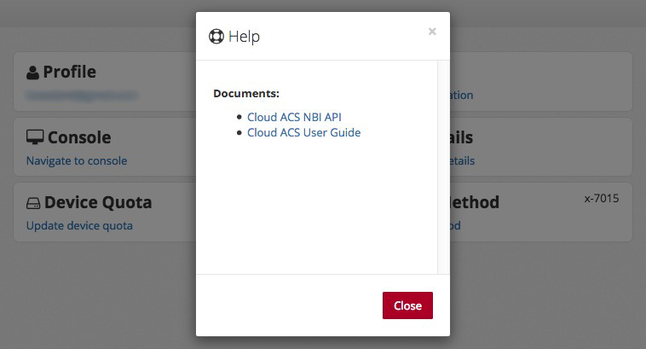Viewport: 646px width, 349px height.
Task: Click the drive icon beside Device Quota
Action: [33, 203]
